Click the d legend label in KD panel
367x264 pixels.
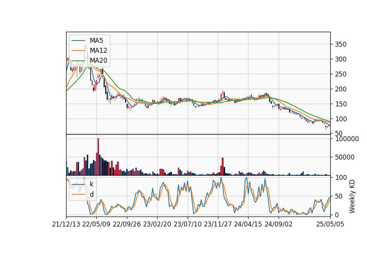[92, 194]
